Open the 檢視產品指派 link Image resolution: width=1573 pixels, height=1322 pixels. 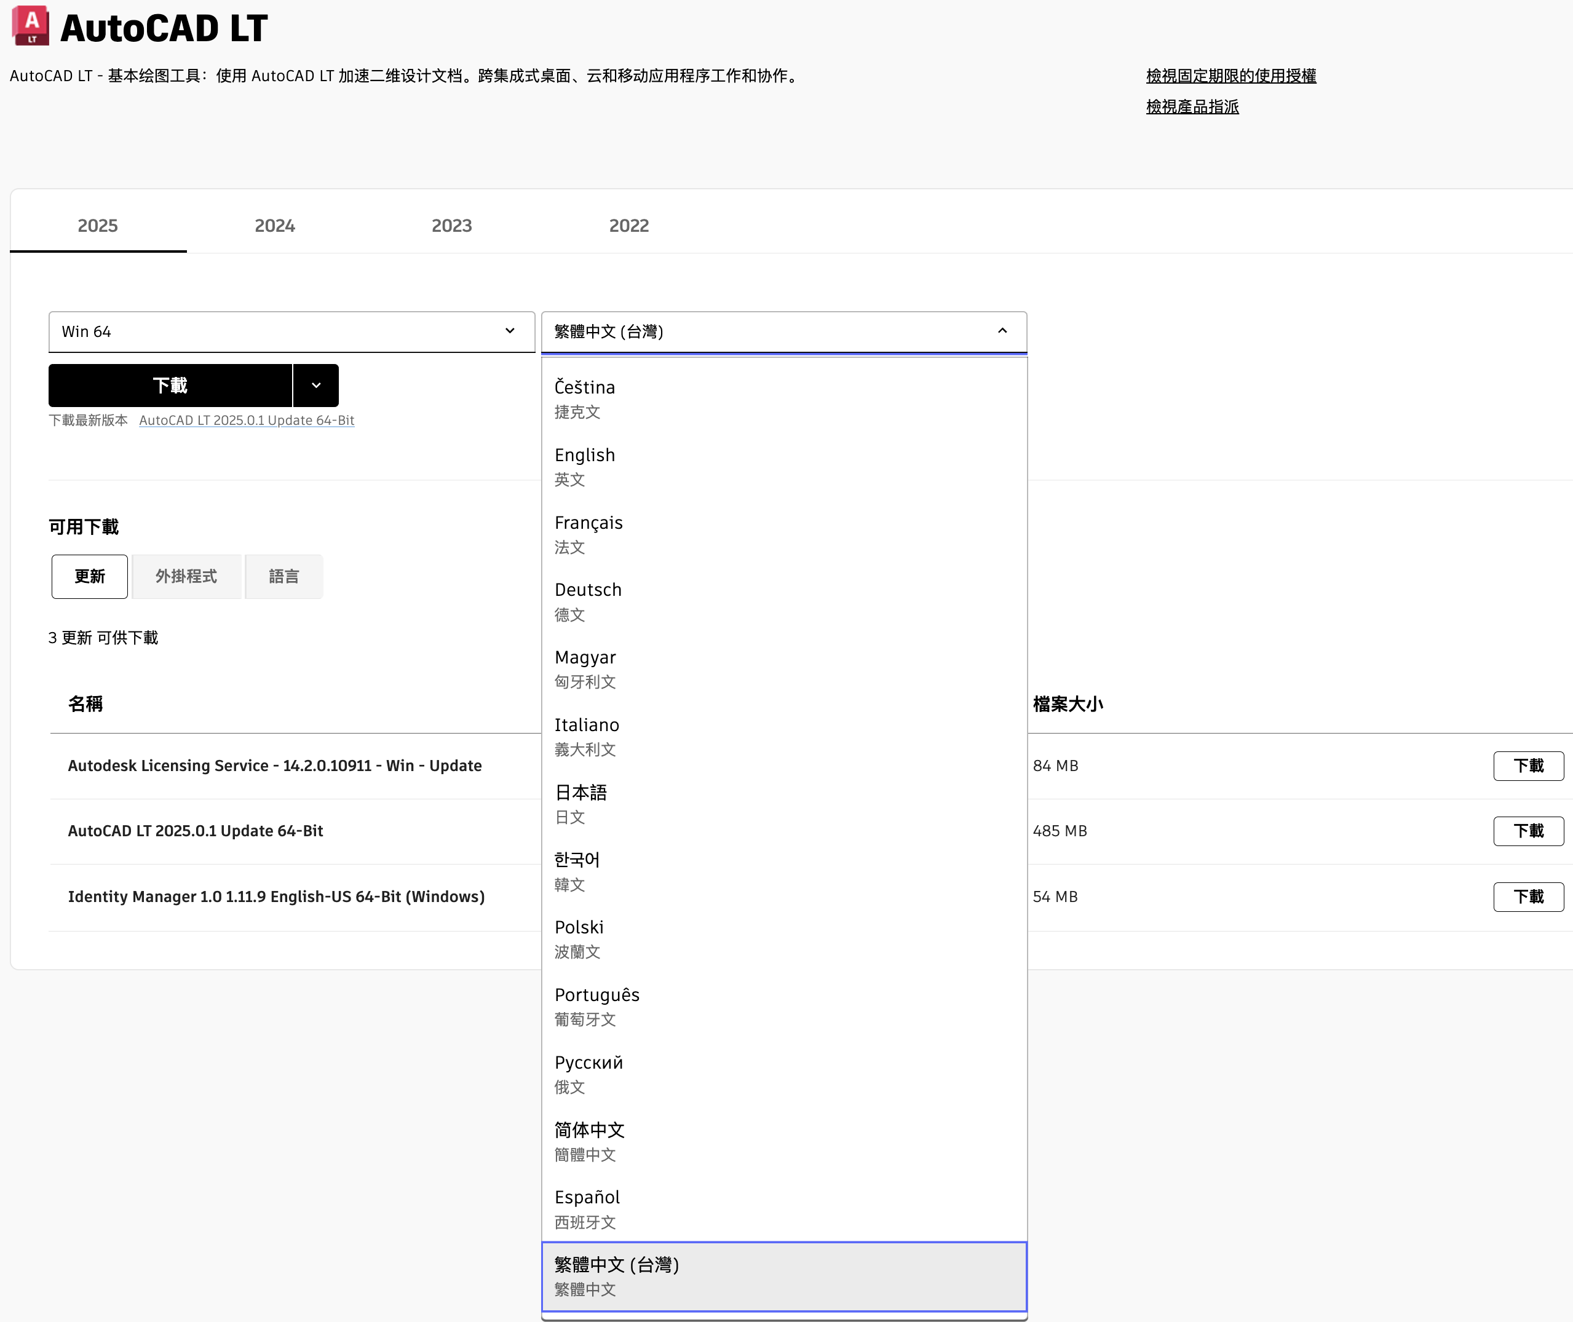[1192, 106]
